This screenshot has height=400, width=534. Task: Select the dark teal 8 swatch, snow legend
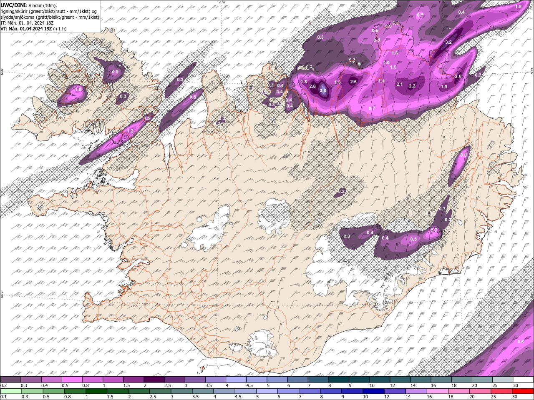tap(339, 379)
